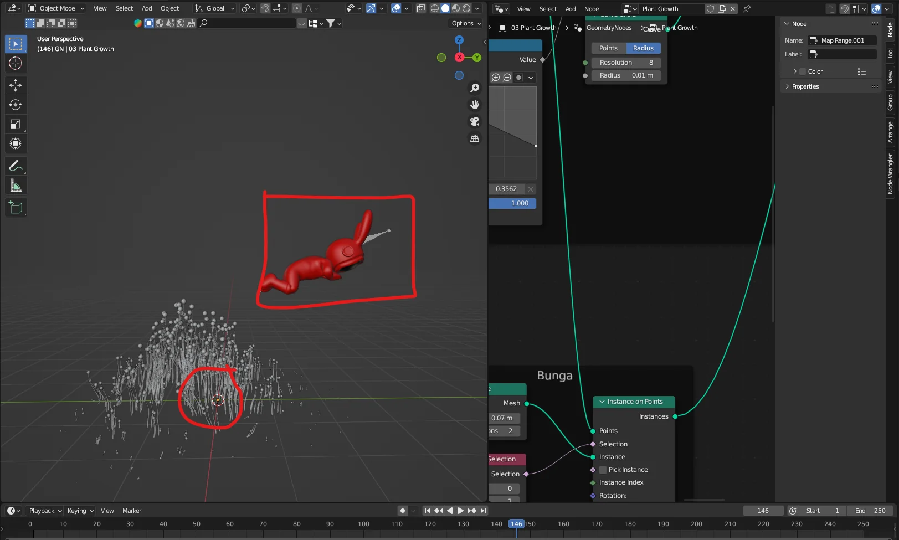This screenshot has width=899, height=540.
Task: Select the Select Box tool
Action: point(16,44)
